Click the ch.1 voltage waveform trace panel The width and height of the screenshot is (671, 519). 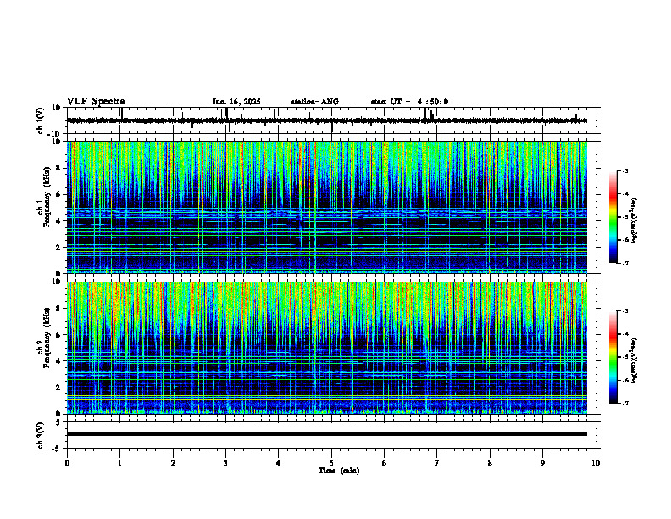click(333, 120)
